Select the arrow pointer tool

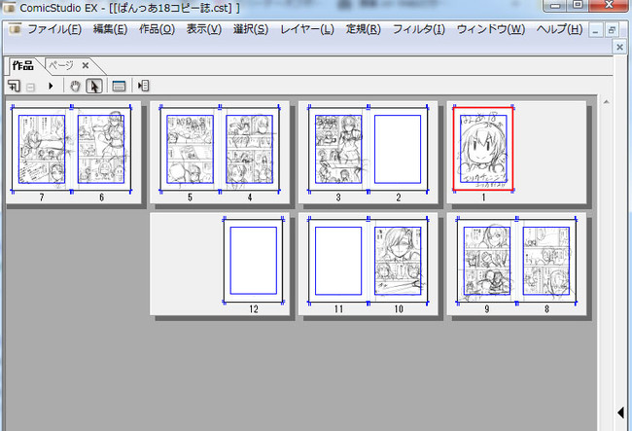tap(94, 86)
